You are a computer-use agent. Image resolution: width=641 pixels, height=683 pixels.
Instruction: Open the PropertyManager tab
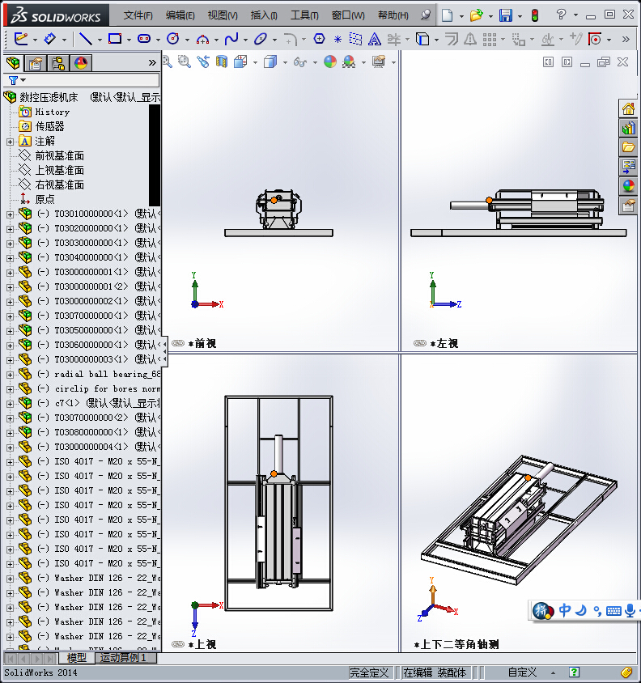click(x=36, y=63)
